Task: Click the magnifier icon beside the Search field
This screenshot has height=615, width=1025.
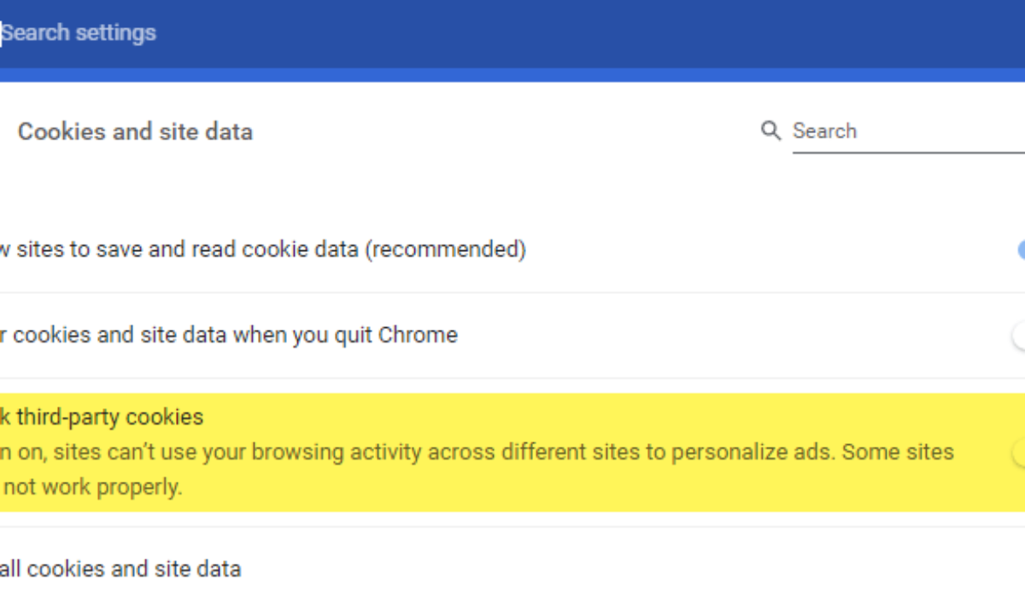Action: pyautogui.click(x=770, y=131)
